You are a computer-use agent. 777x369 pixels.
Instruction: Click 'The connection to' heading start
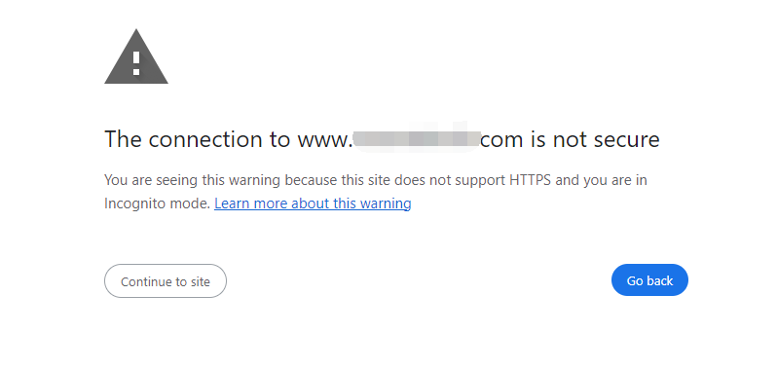click(197, 139)
